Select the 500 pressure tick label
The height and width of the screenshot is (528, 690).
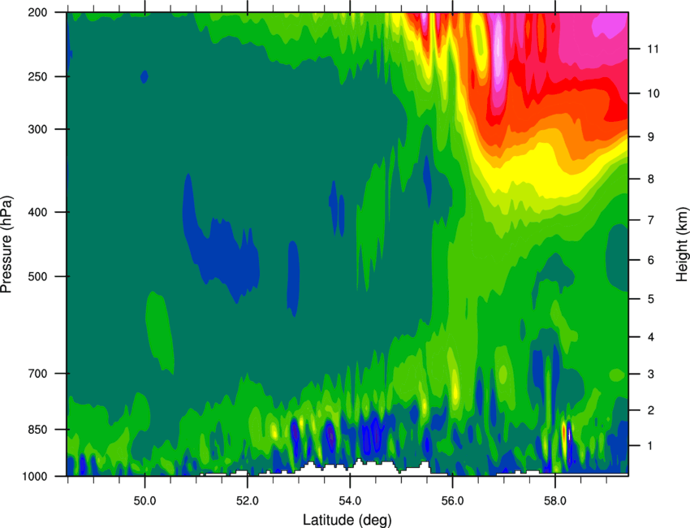point(38,276)
